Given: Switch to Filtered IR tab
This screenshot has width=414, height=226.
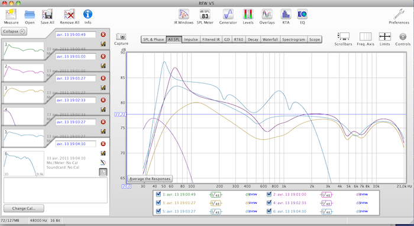Looking at the screenshot, I should coord(211,40).
